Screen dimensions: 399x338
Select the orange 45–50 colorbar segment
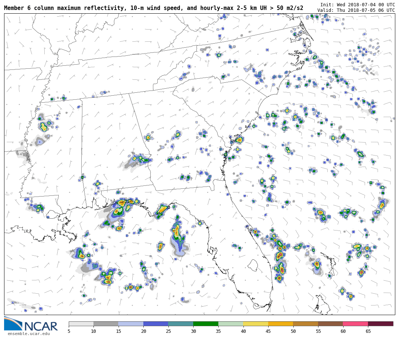click(280, 324)
